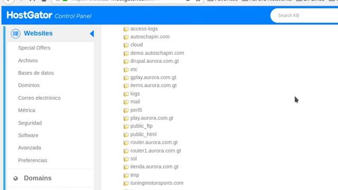Click folder icon beside router1.aurora.com.gt
This screenshot has height=190, width=338.
tap(126, 151)
